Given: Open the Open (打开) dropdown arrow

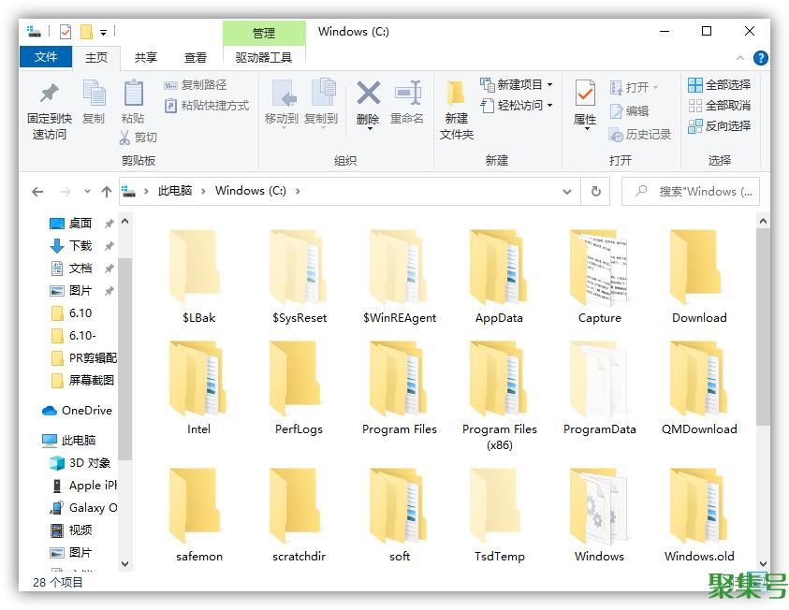Looking at the screenshot, I should (656, 88).
